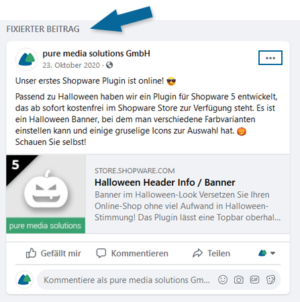Attach a photo using the camera icon
The image size is (300, 302).
[239, 280]
